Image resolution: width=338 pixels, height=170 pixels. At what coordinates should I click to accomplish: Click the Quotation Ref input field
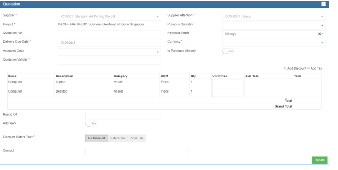point(109,34)
